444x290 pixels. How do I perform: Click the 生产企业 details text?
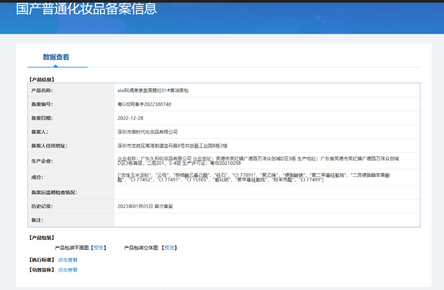(x=258, y=161)
